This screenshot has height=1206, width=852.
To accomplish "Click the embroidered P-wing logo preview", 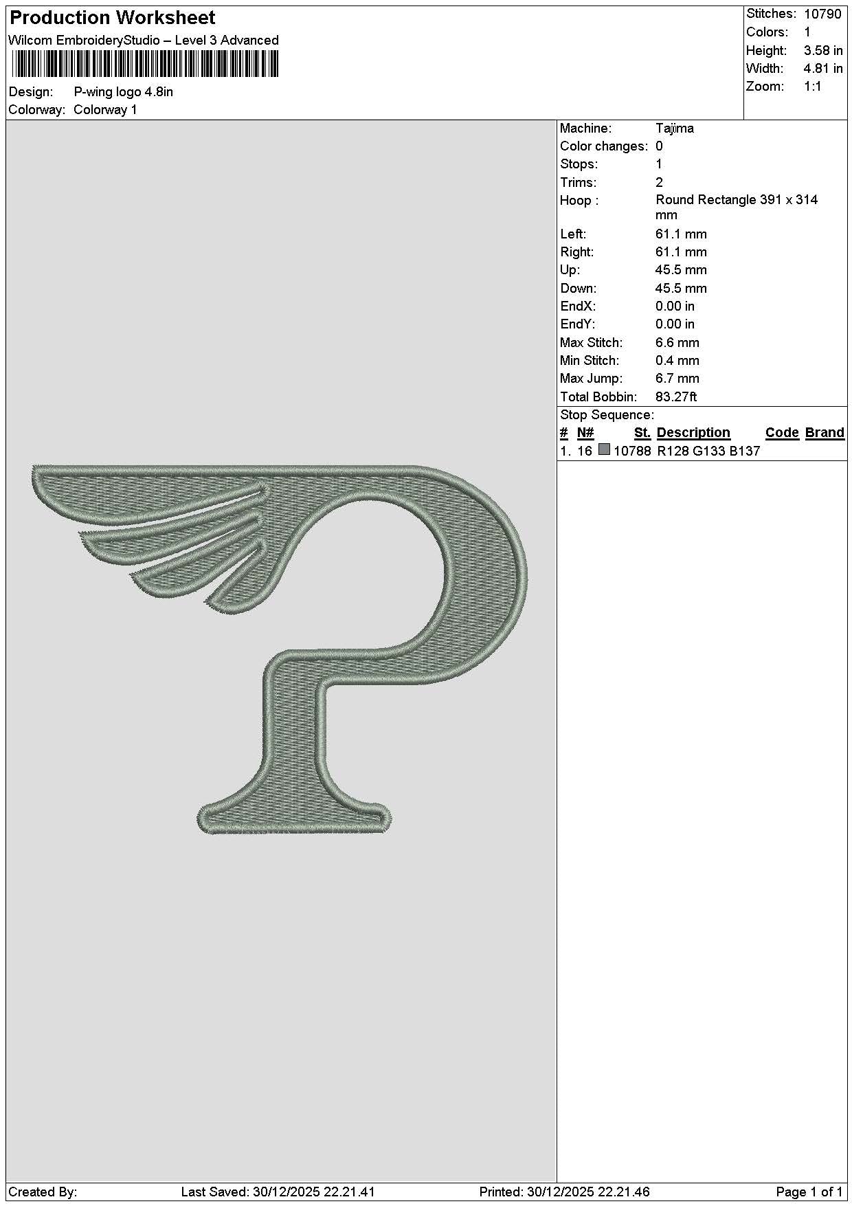I will [x=280, y=649].
